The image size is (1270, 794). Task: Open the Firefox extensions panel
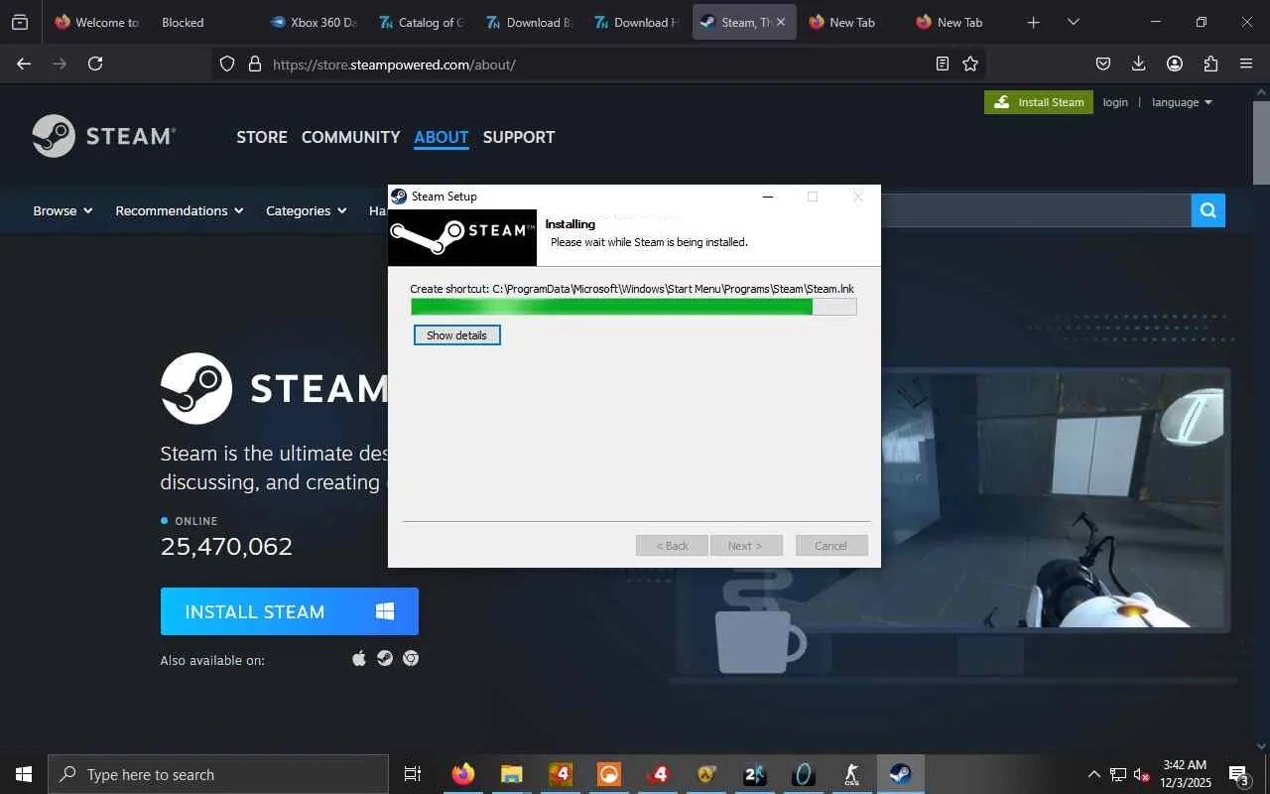1210,64
